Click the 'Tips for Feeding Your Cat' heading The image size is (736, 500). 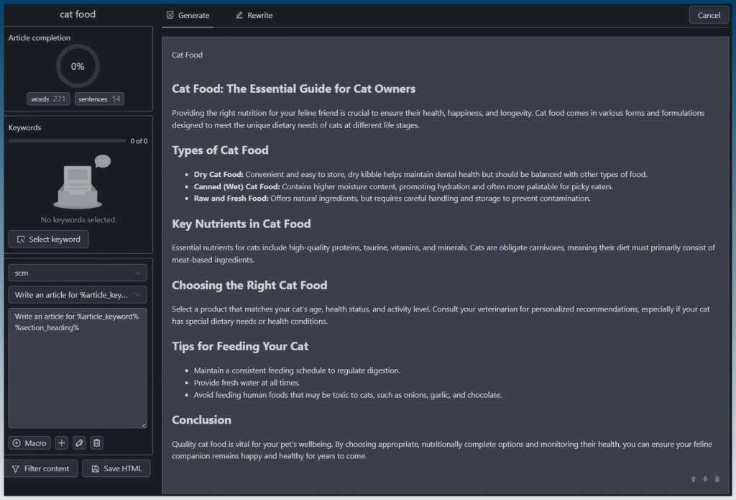tap(240, 346)
